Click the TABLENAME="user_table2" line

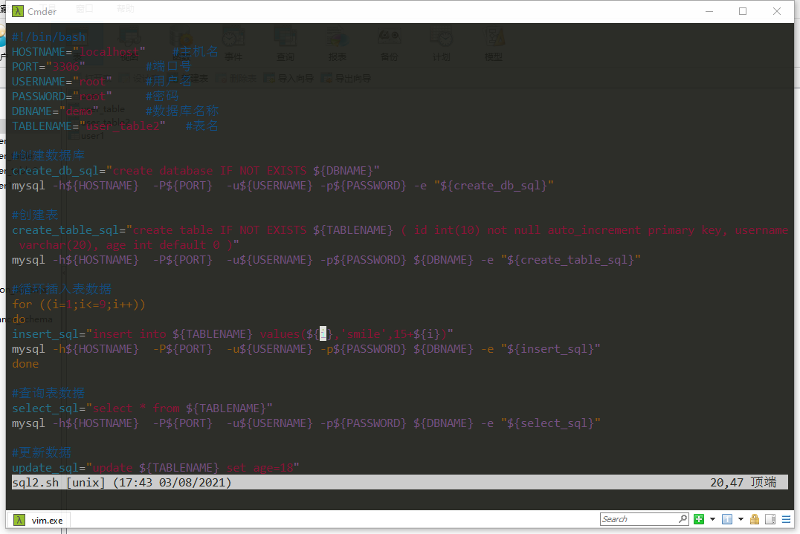click(x=88, y=126)
